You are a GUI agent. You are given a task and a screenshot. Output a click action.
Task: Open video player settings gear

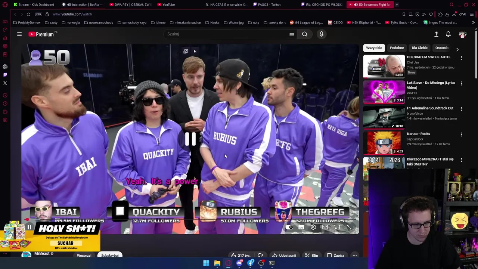click(x=313, y=227)
